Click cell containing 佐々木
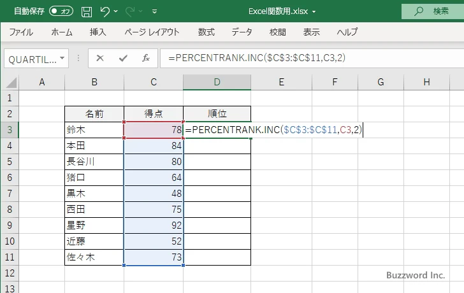The width and height of the screenshot is (464, 293). click(x=94, y=257)
